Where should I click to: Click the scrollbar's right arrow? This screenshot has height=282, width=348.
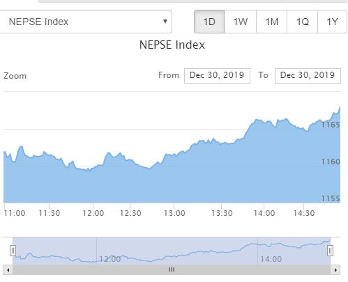click(x=335, y=270)
